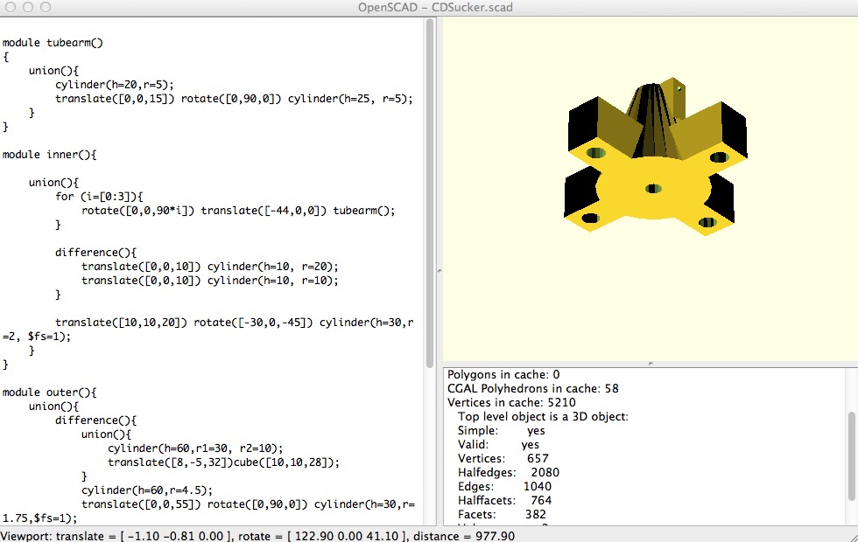Viewport: 858px width, 542px height.
Task: Click the 'cylinder(h=10, r=10);' line
Action: pos(210,281)
